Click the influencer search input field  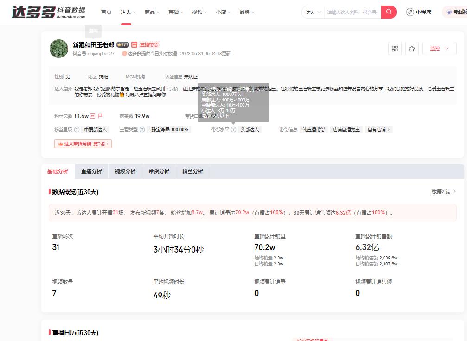(x=351, y=12)
